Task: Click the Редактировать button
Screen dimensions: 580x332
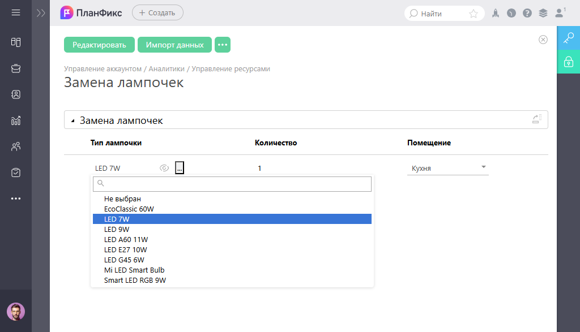Action: tap(99, 45)
